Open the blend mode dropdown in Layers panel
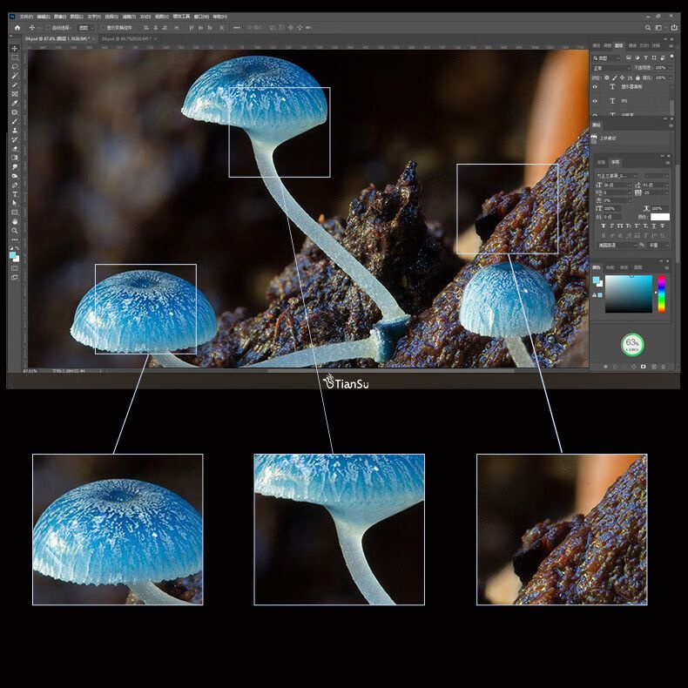The width and height of the screenshot is (688, 688). (610, 68)
